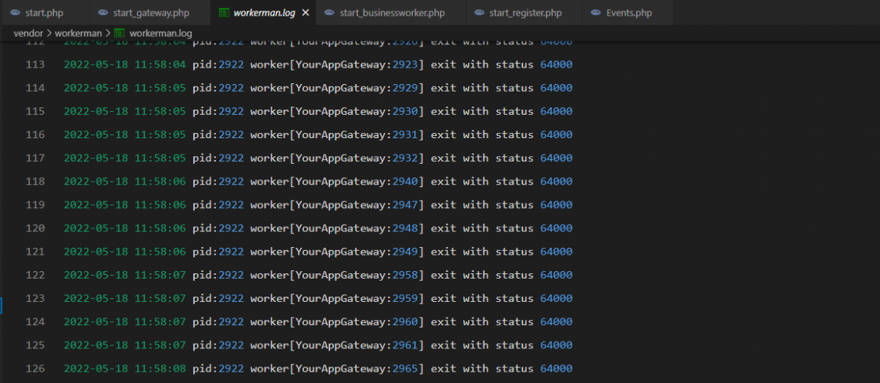Screen dimensions: 880x383
Task: Click line number 123 in the gutter
Action: (35, 298)
